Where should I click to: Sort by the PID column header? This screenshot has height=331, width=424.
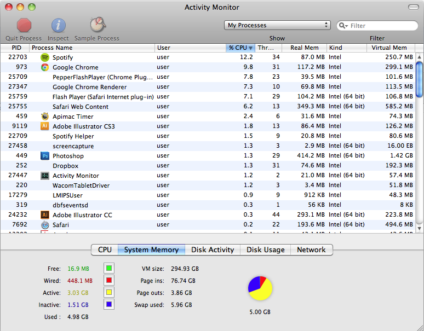click(15, 48)
